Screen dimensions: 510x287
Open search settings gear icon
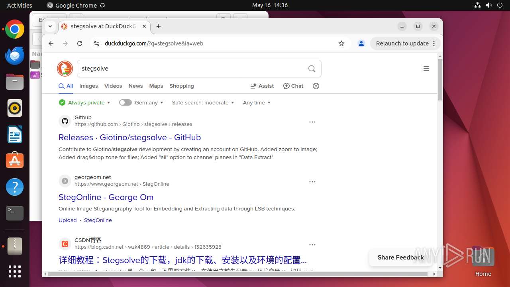coord(316,86)
